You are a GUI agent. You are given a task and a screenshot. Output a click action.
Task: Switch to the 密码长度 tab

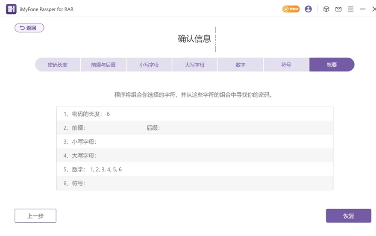pos(58,65)
